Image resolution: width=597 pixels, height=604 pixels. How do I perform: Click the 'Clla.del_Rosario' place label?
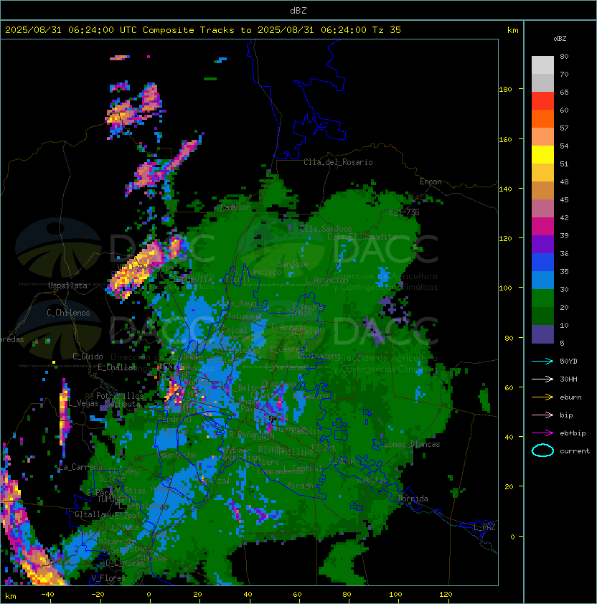point(338,162)
